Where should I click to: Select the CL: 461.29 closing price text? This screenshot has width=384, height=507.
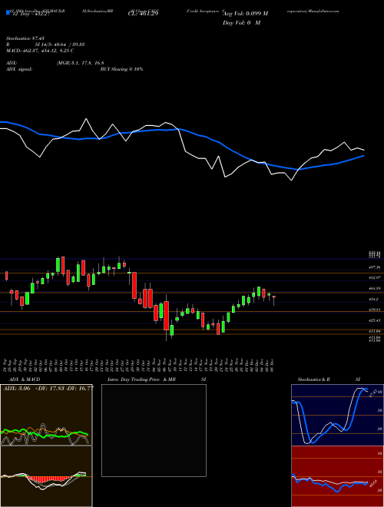[144, 14]
